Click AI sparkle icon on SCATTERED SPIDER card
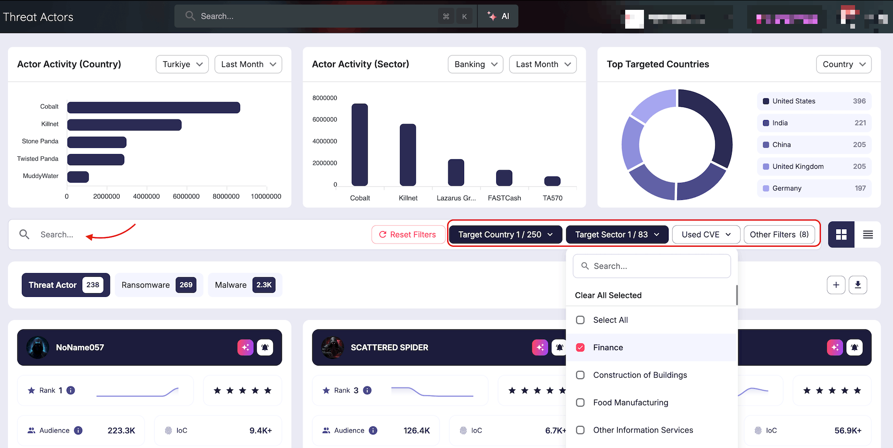This screenshot has width=893, height=448. click(540, 348)
